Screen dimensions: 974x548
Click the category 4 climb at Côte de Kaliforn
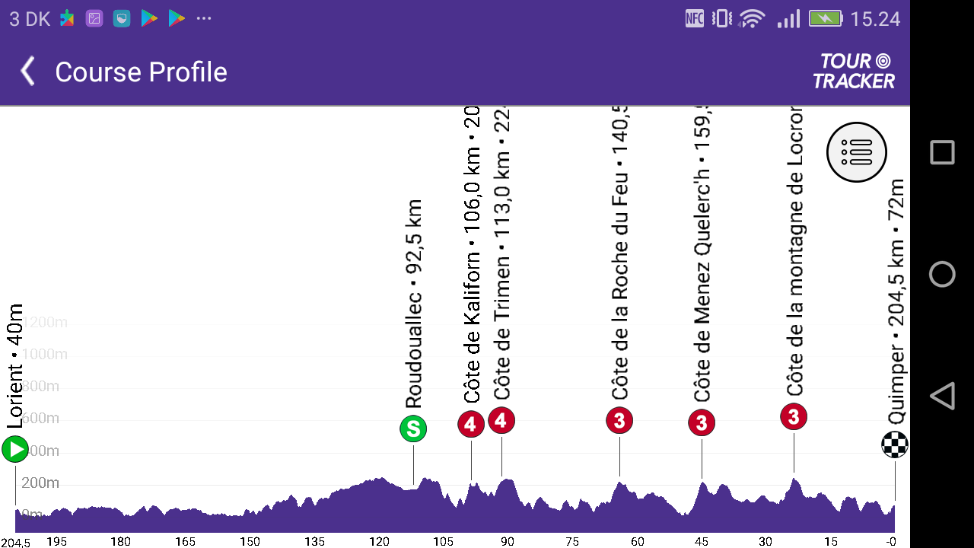pyautogui.click(x=469, y=425)
